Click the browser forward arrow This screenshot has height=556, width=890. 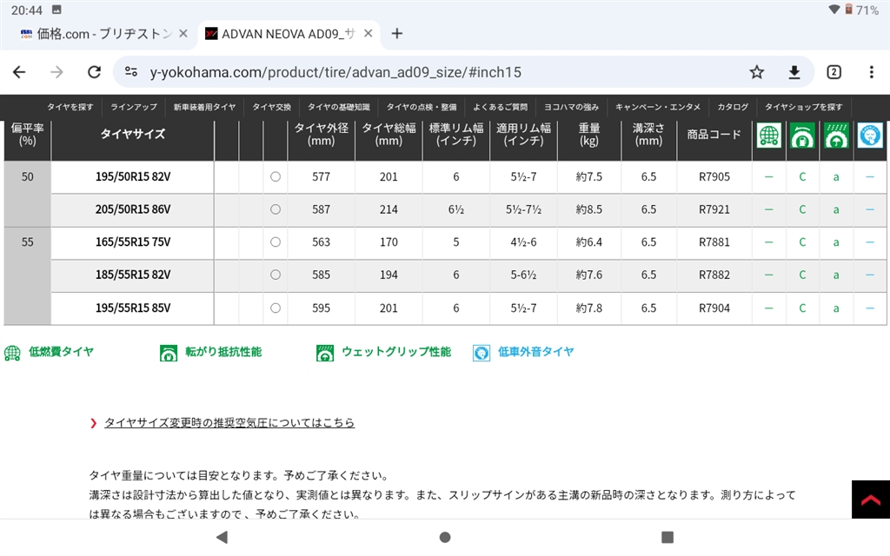click(56, 72)
